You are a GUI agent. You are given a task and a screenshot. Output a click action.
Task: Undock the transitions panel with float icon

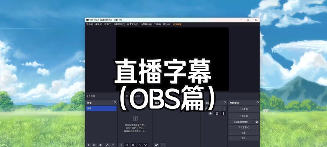(225, 103)
